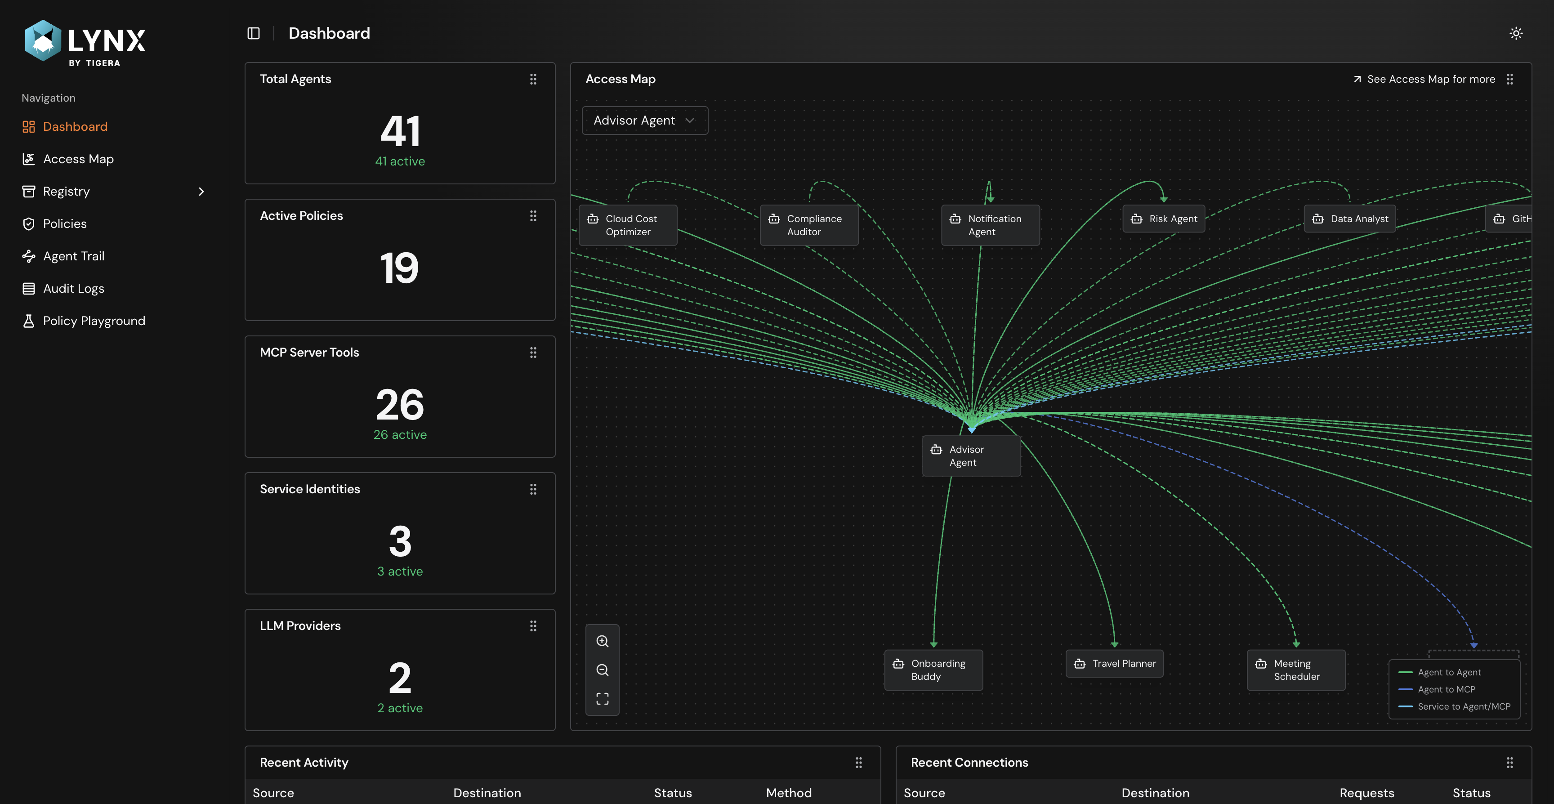The height and width of the screenshot is (804, 1554).
Task: Click the 3 active service identities text
Action: pos(400,572)
